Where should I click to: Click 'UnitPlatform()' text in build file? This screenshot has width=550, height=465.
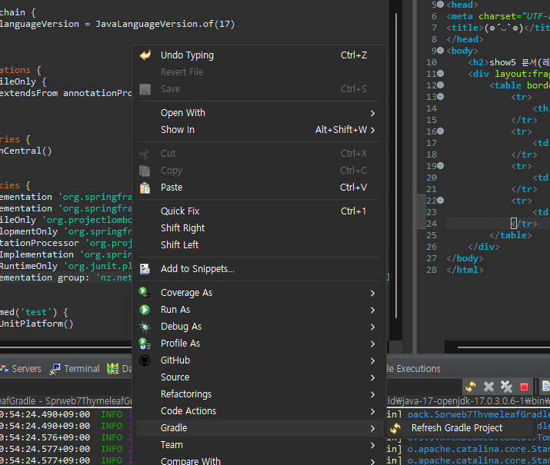tap(36, 324)
